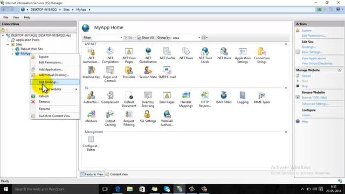Open Request Filtering feature
This screenshot has width=345, height=194.
pyautogui.click(x=129, y=118)
